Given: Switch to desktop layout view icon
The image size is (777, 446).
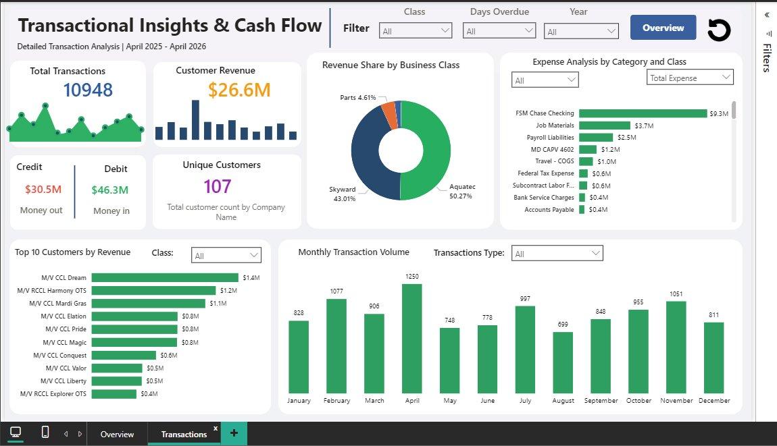Looking at the screenshot, I should (16, 433).
